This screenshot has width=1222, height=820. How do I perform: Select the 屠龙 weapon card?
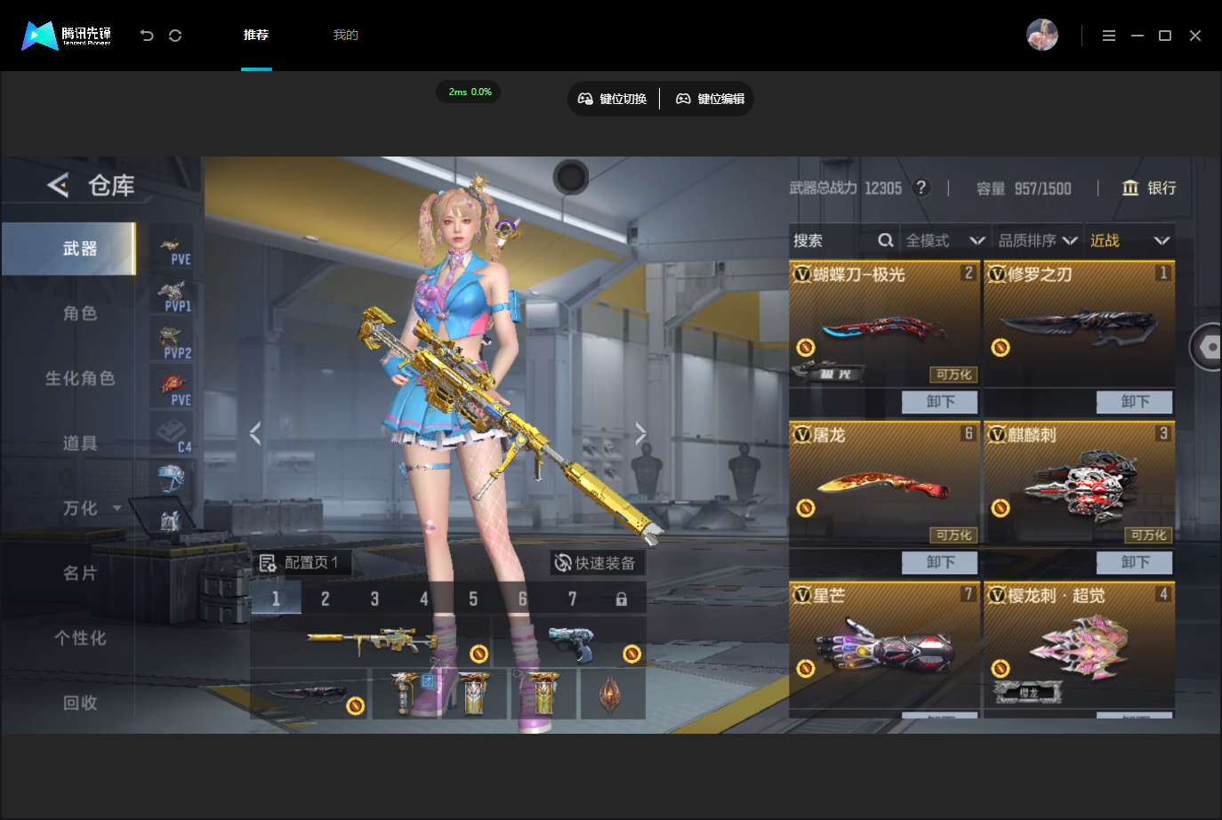pyautogui.click(x=884, y=484)
